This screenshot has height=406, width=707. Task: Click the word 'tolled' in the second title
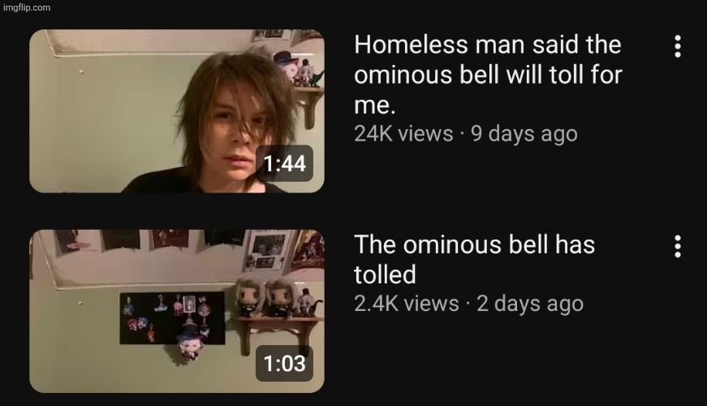385,274
